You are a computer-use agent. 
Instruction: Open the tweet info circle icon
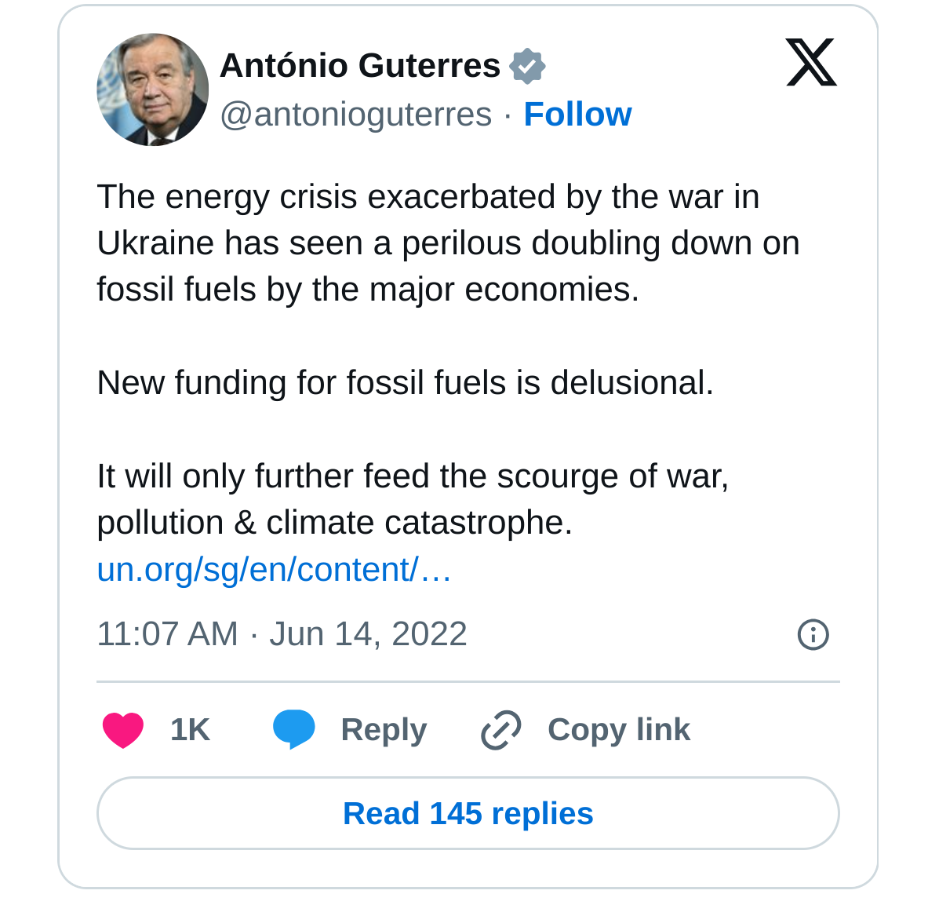click(x=813, y=634)
